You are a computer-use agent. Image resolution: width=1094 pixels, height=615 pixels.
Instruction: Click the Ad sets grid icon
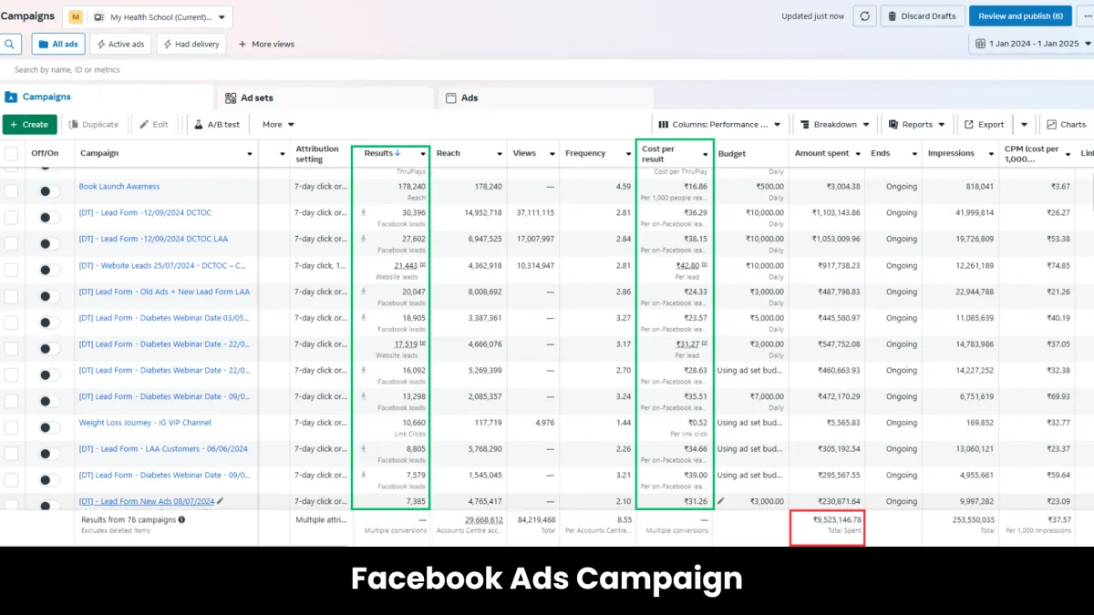pos(230,98)
